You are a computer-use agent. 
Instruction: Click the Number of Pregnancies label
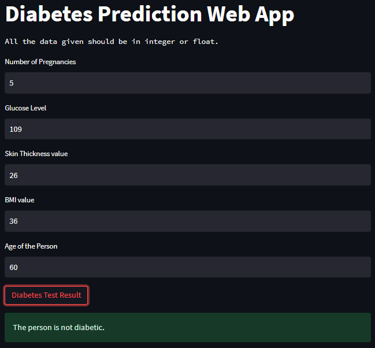[x=40, y=62]
